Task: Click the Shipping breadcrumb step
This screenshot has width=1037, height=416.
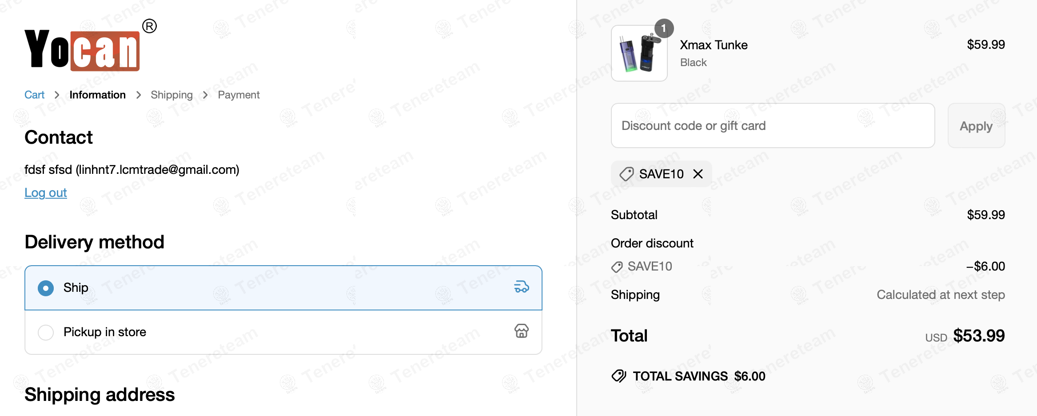Action: pyautogui.click(x=172, y=95)
